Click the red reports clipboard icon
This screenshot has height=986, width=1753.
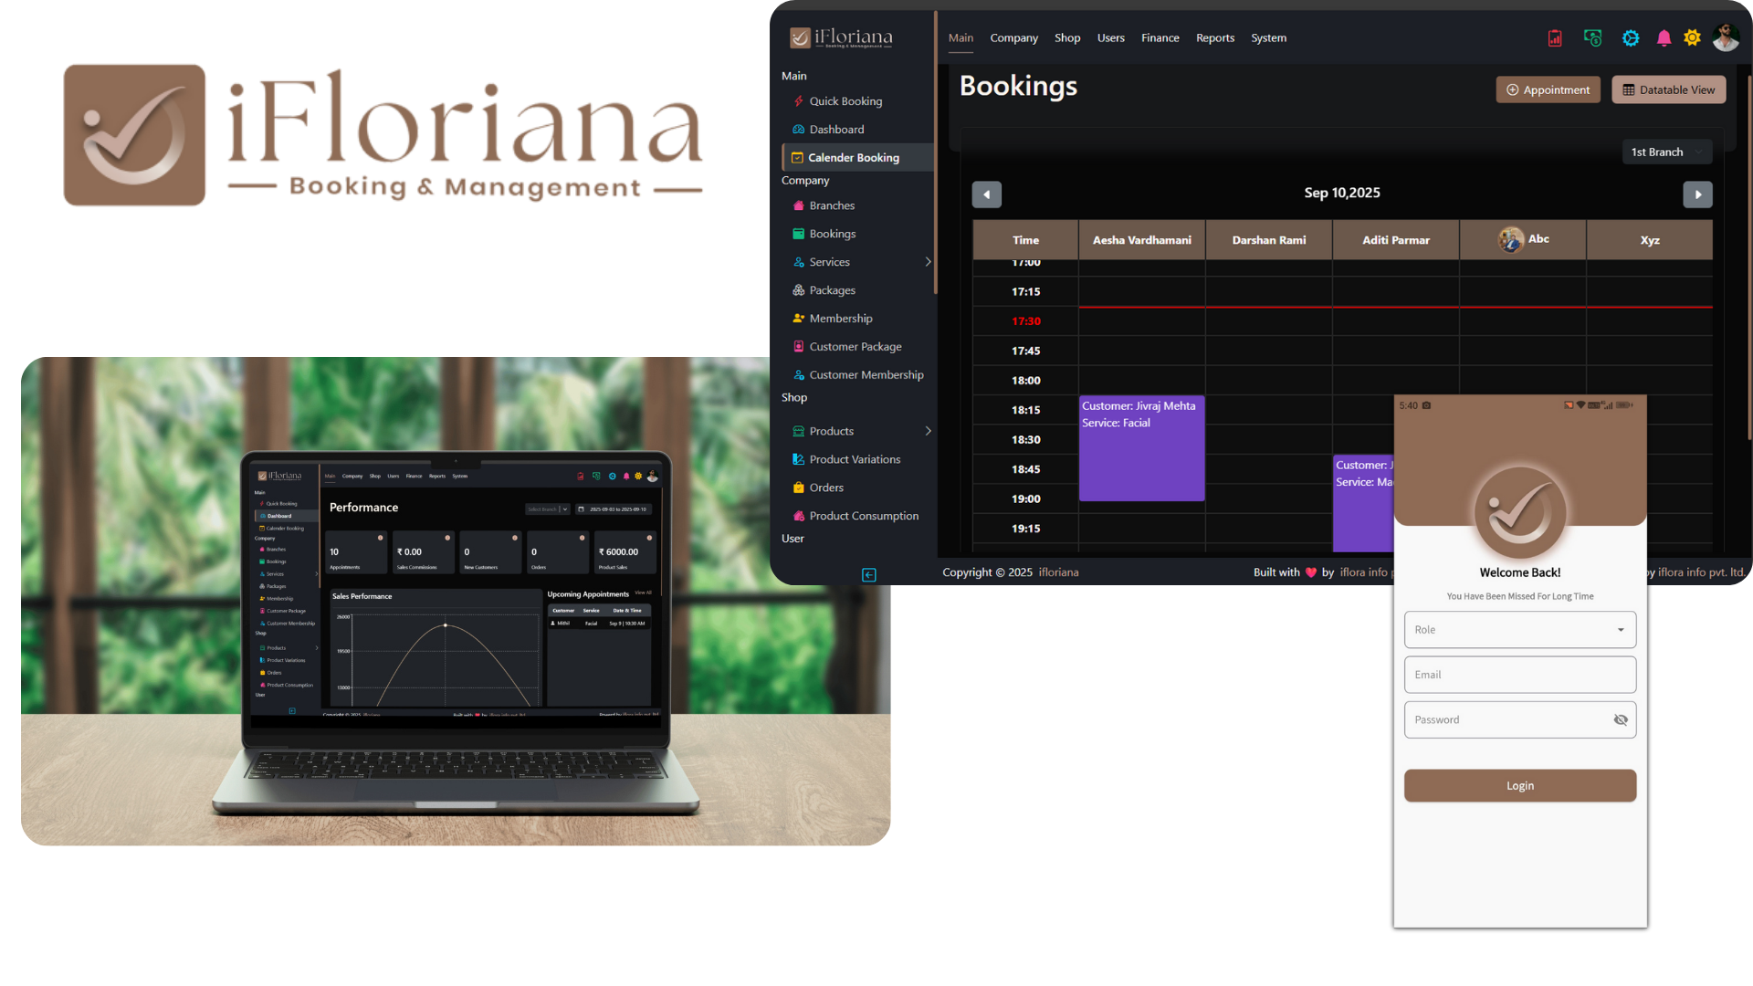pos(1555,38)
